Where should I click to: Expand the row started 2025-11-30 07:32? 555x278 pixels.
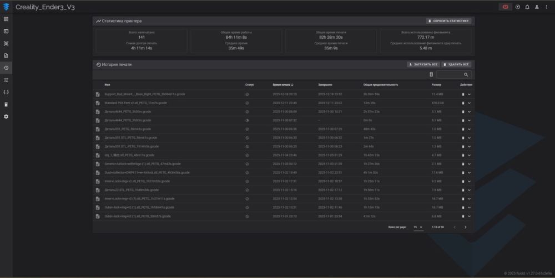[470, 121]
